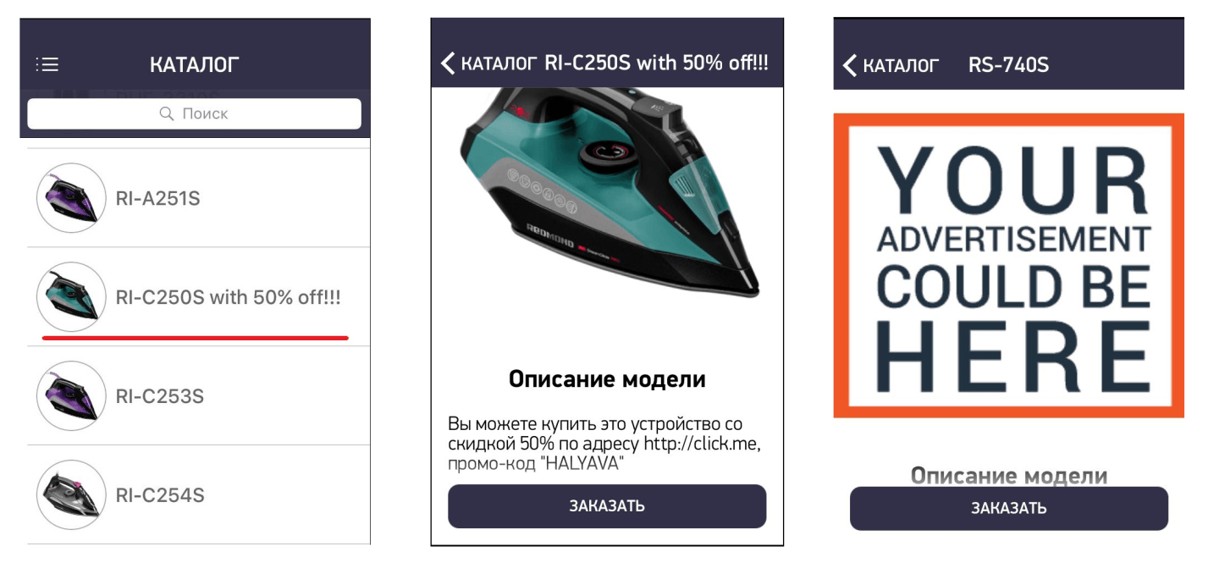Select the RI-A251S iron thumbnail
The height and width of the screenshot is (563, 1208).
[71, 198]
